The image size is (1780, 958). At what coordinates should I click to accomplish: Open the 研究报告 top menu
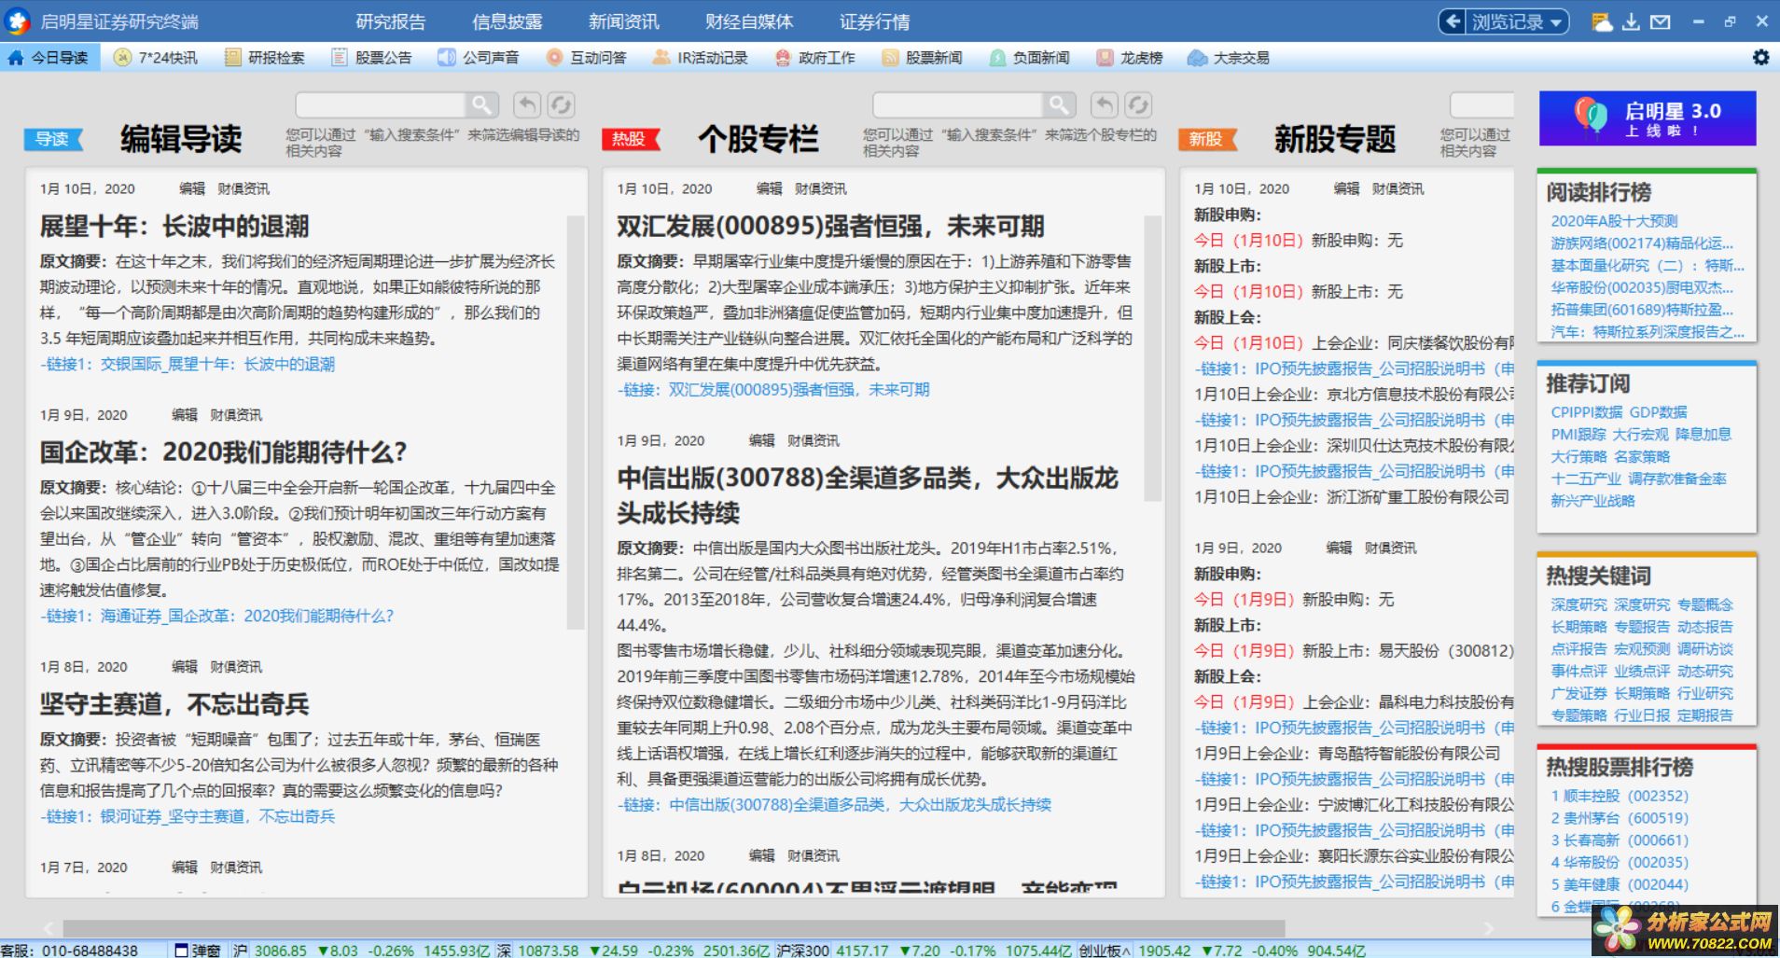(391, 21)
